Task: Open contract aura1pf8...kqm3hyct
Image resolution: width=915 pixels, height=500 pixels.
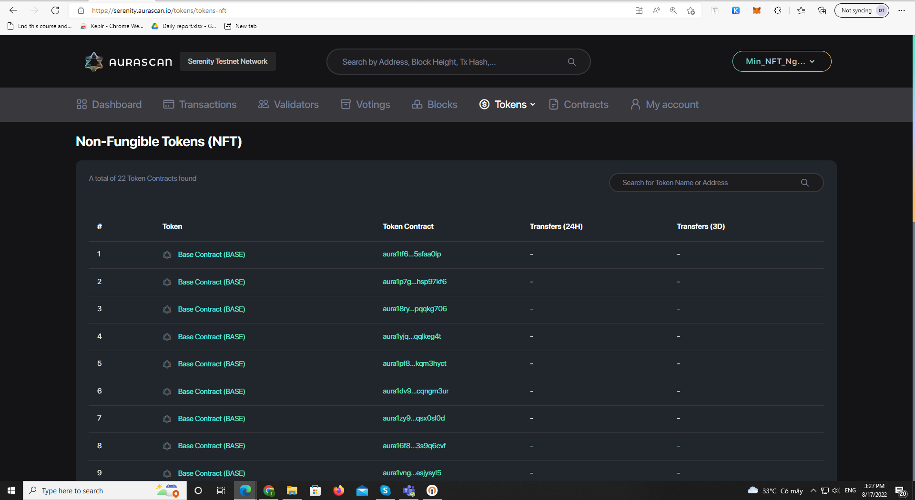Action: tap(415, 363)
